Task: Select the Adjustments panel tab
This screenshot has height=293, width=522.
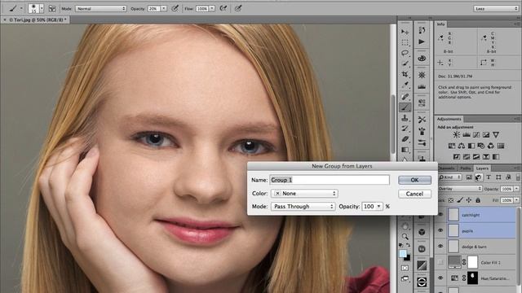Action: point(449,119)
